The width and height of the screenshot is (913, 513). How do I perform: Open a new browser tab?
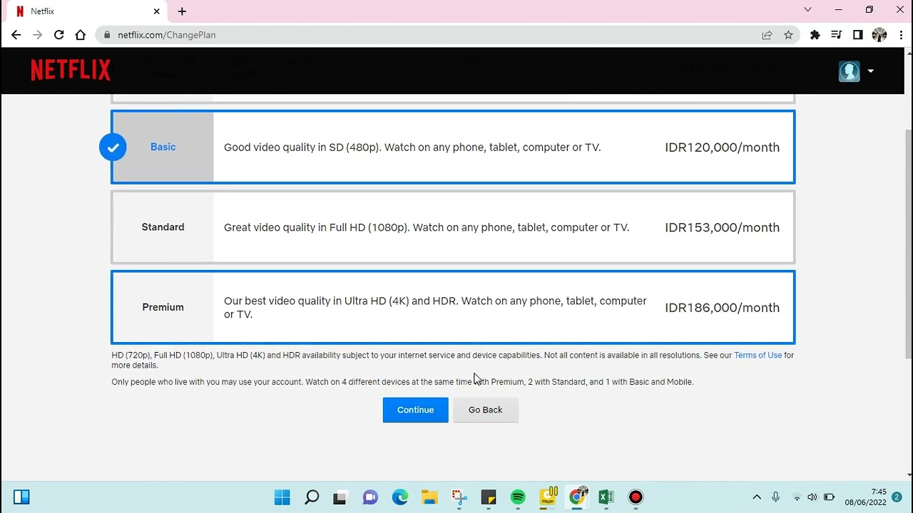(182, 11)
